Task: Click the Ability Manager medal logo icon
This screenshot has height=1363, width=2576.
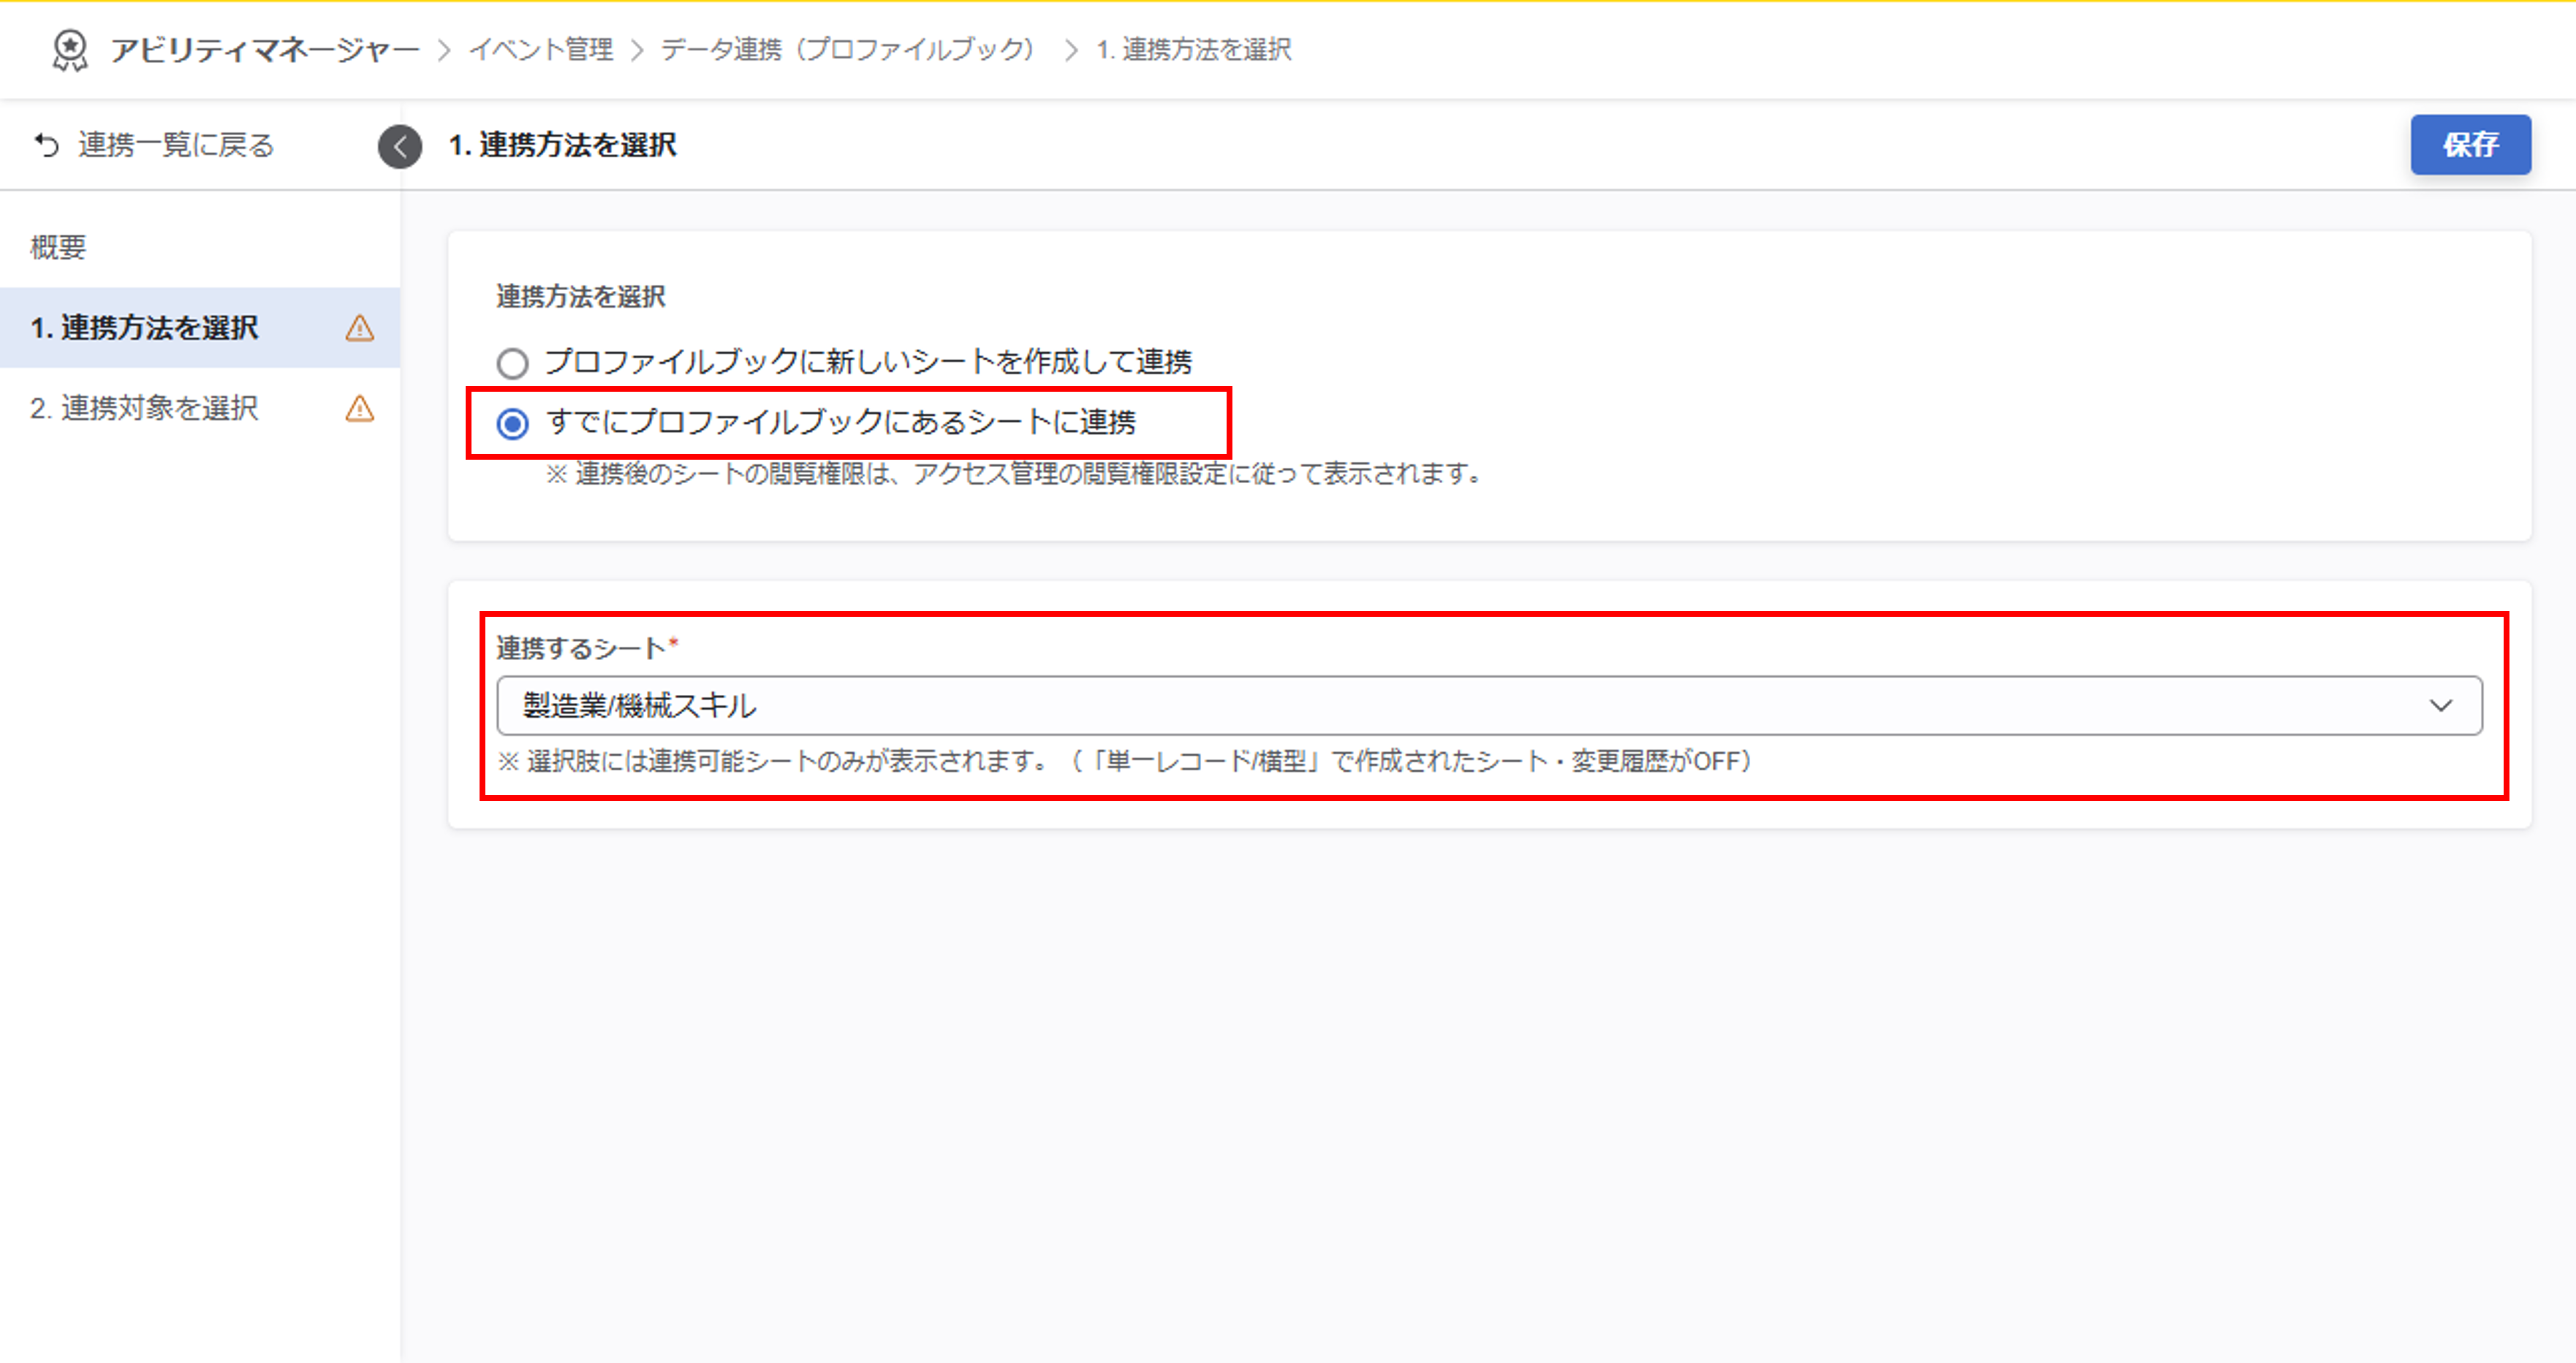Action: click(69, 49)
